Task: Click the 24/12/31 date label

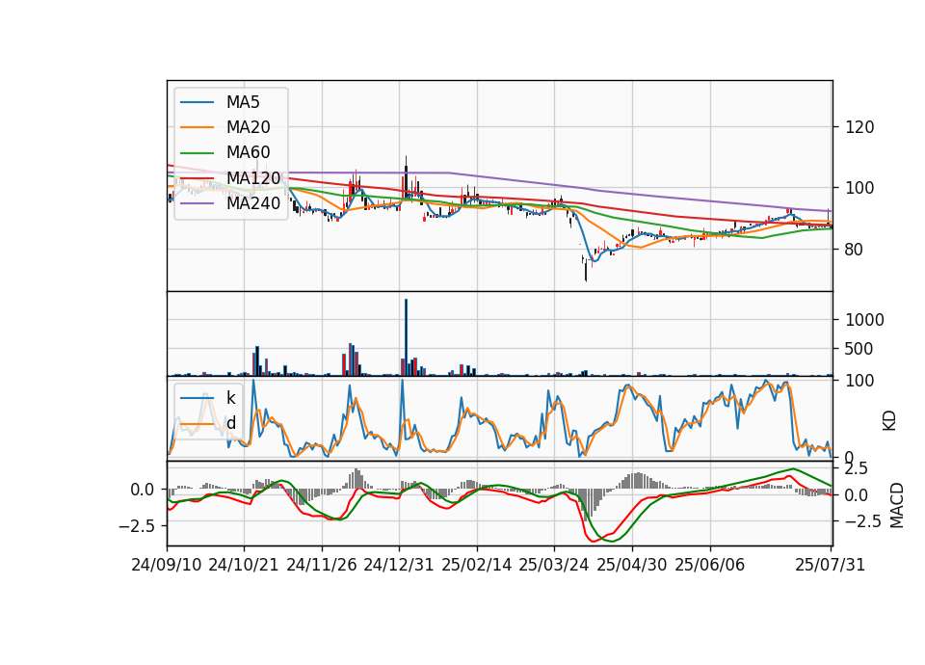Action: pyautogui.click(x=399, y=565)
